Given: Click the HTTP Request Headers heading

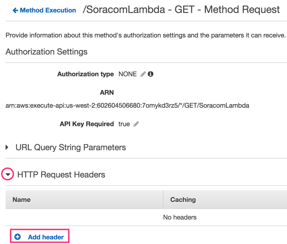Looking at the screenshot, I should coord(61,174).
